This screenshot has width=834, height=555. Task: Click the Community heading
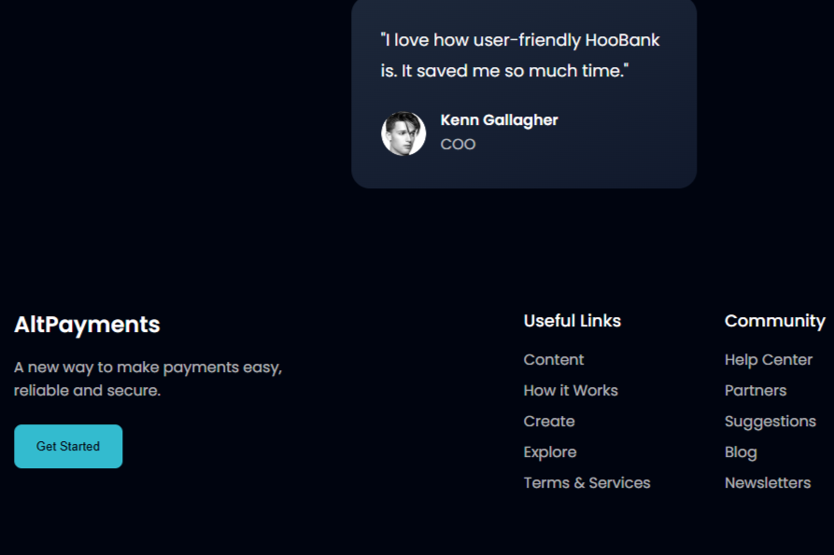(775, 321)
